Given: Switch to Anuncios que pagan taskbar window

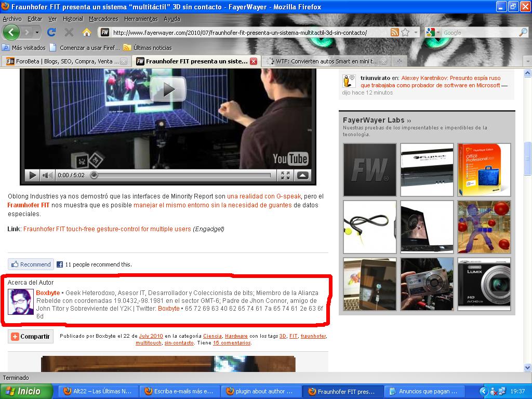Looking at the screenshot, I should (x=423, y=392).
